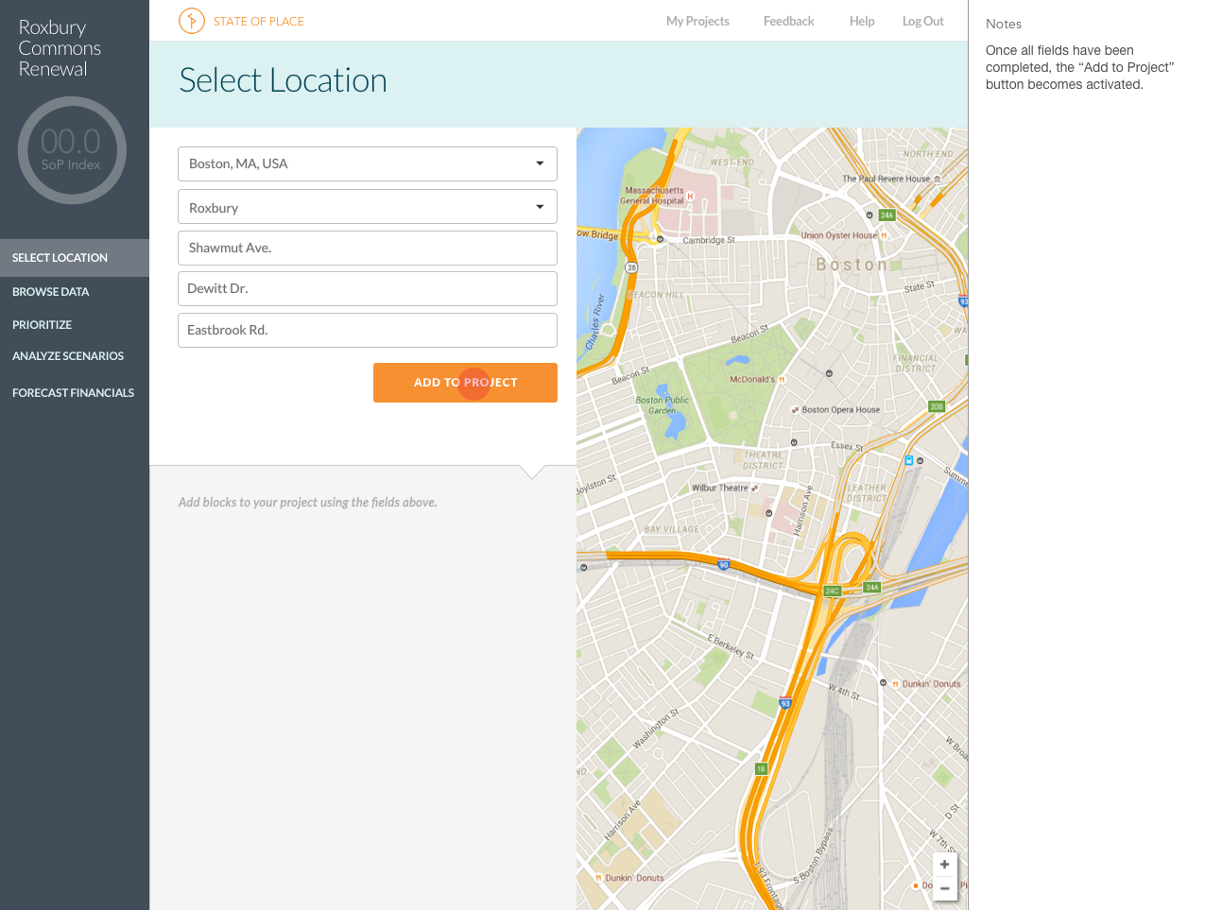Click the Boston city label on map

(852, 265)
